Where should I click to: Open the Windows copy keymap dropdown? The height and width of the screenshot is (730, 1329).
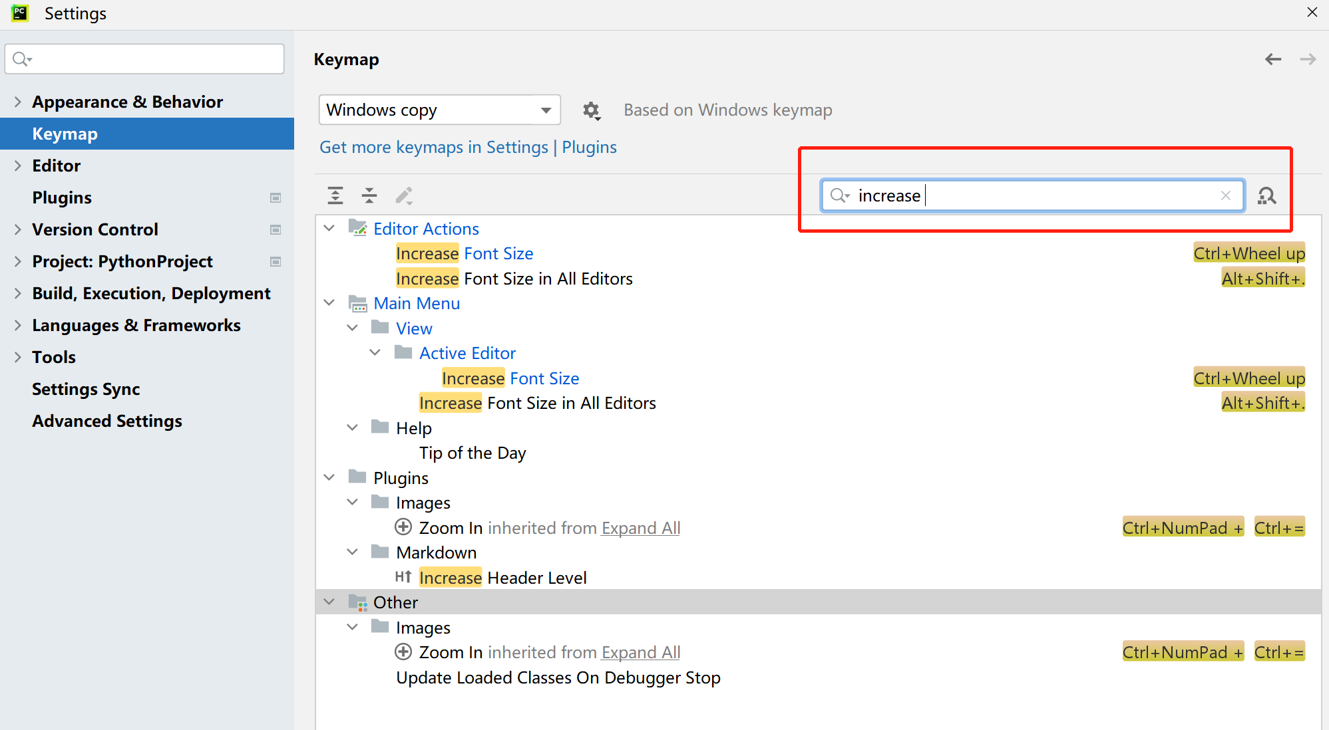(439, 110)
